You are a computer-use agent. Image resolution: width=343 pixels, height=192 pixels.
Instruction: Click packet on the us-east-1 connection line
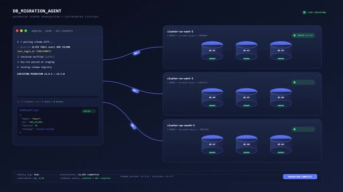point(136,53)
